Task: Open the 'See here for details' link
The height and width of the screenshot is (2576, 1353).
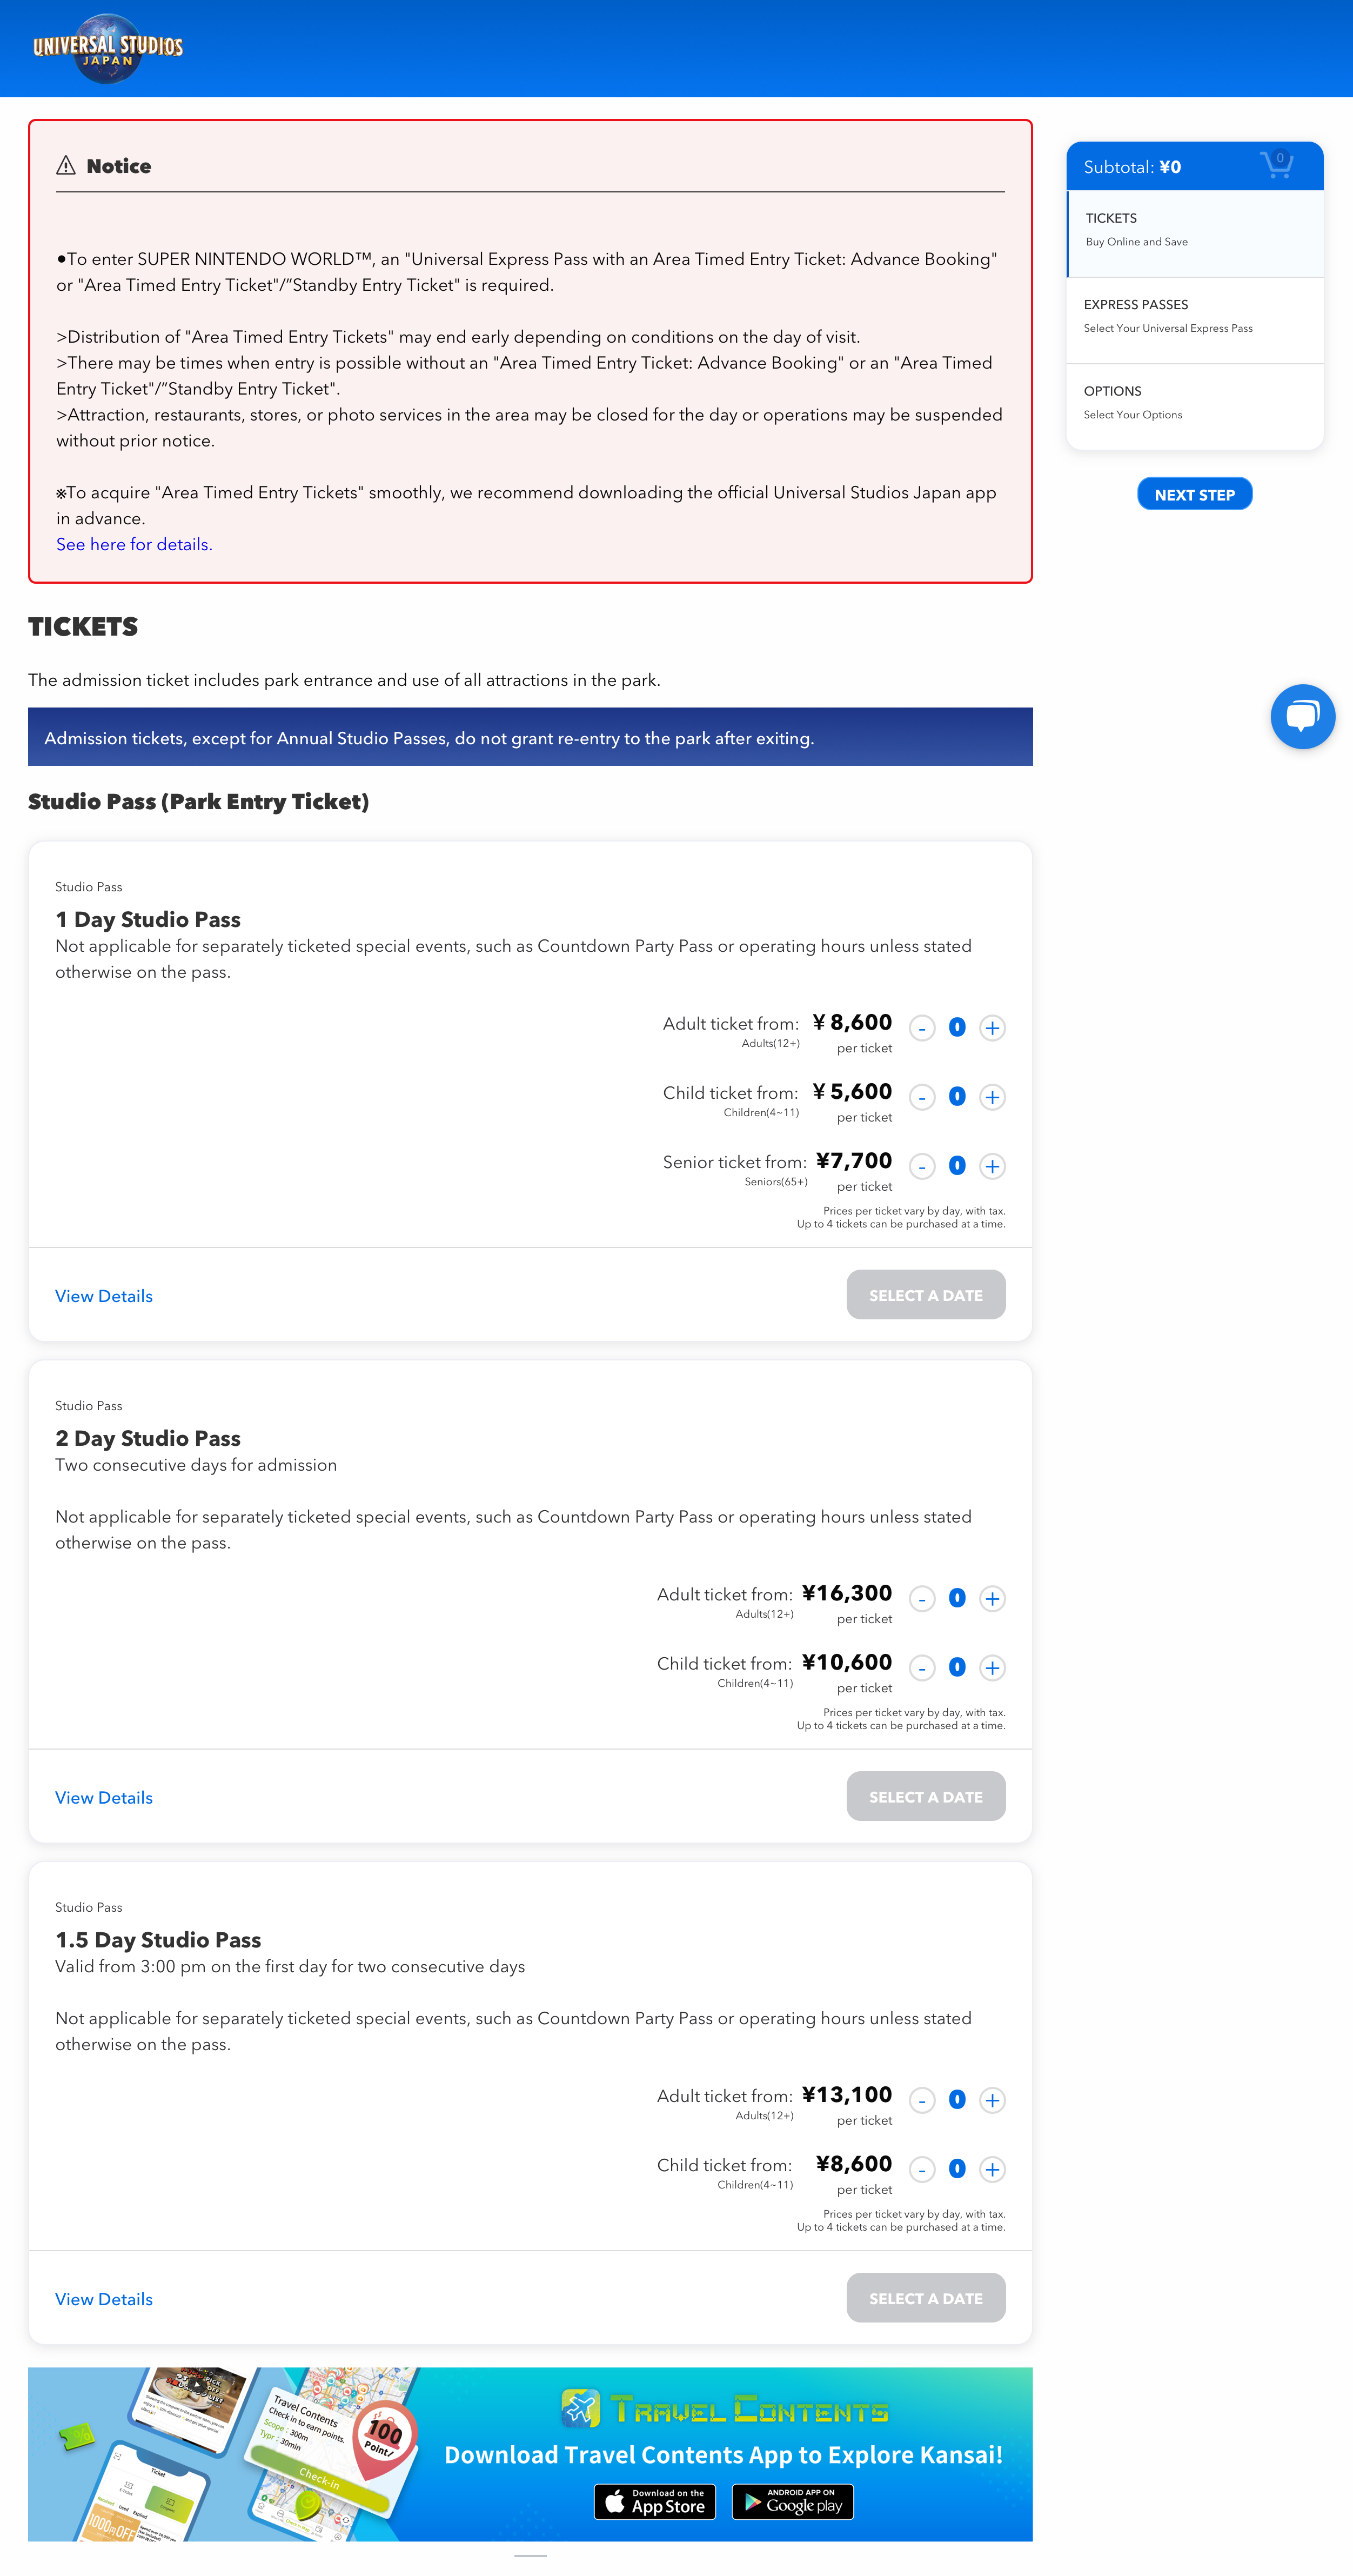Action: (134, 545)
